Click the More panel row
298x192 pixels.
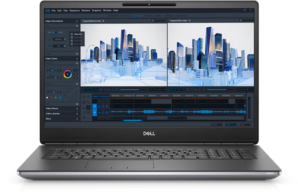pyautogui.click(x=62, y=118)
